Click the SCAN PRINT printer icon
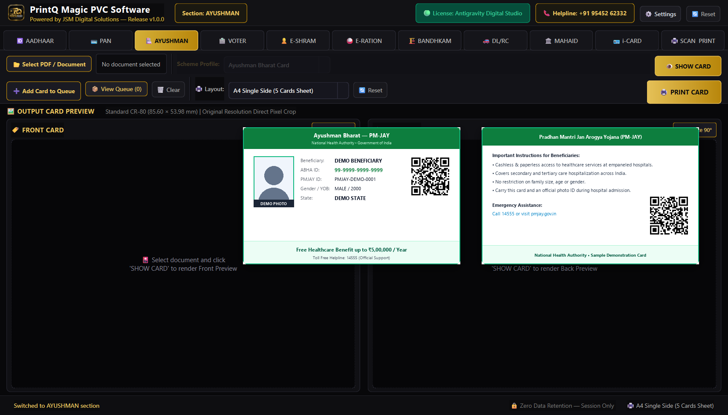 (674, 41)
